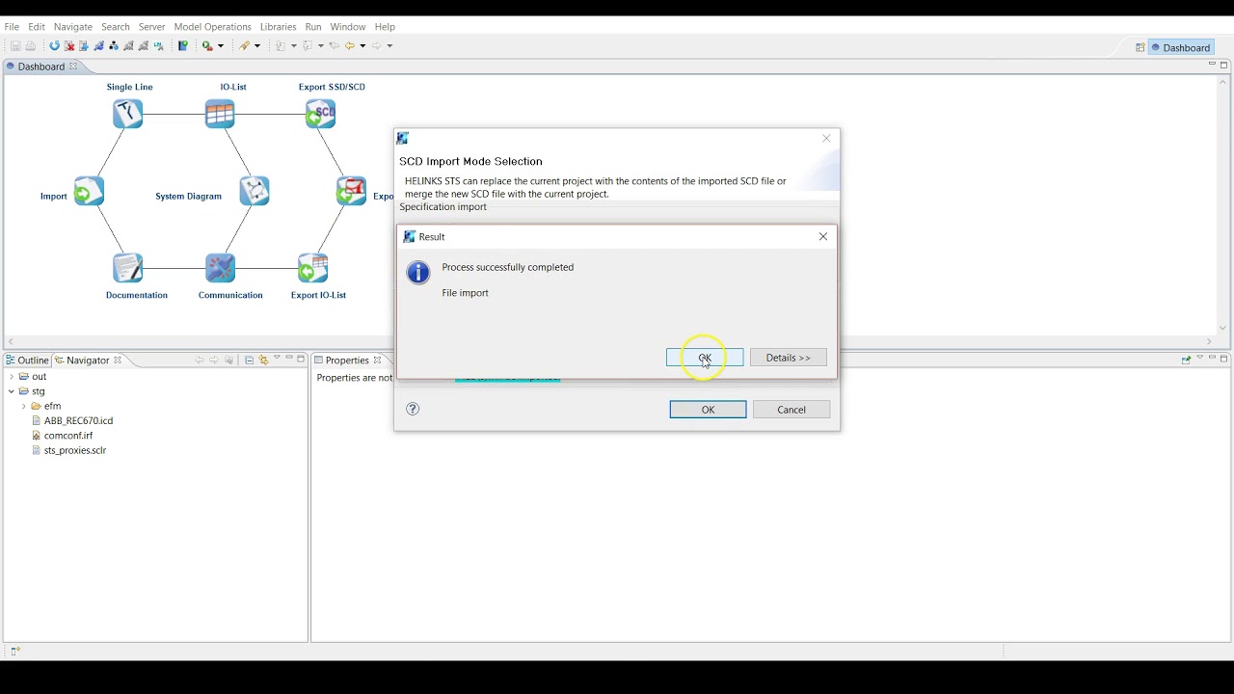
Task: Click the yellow back arrow toolbar icon
Action: click(350, 45)
